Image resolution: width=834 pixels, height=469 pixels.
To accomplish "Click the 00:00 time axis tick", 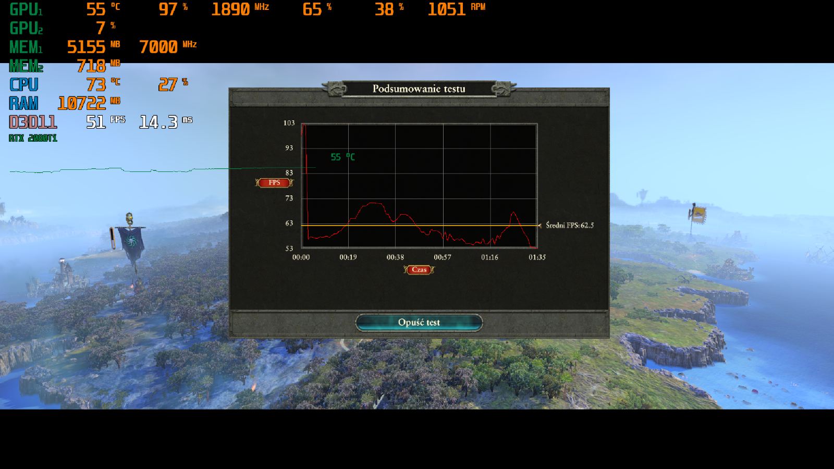I will 301,257.
